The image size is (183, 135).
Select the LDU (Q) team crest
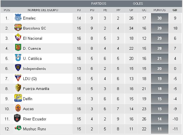coord(18,79)
